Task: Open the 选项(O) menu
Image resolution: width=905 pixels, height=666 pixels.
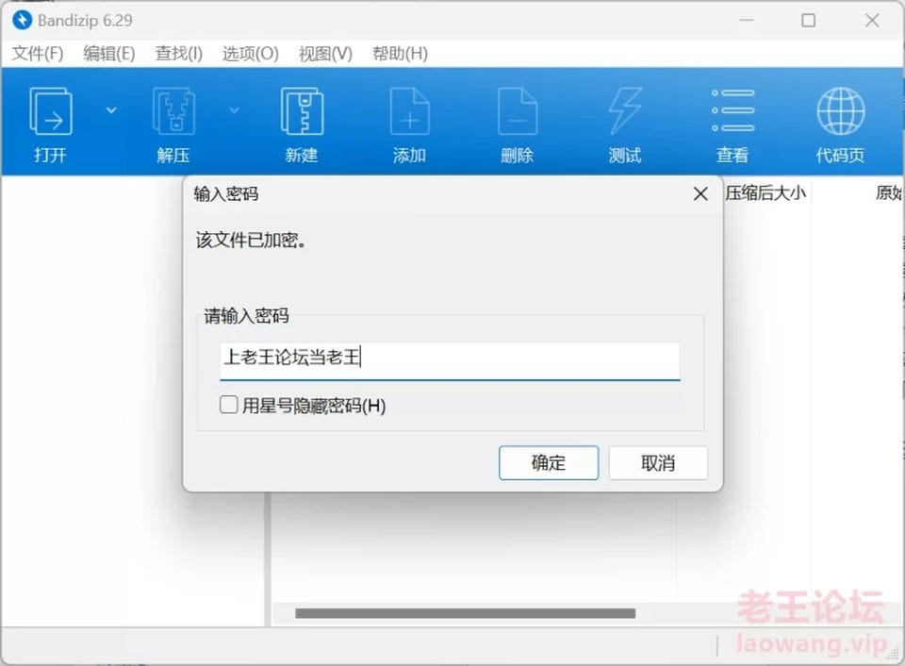Action: coord(251,54)
